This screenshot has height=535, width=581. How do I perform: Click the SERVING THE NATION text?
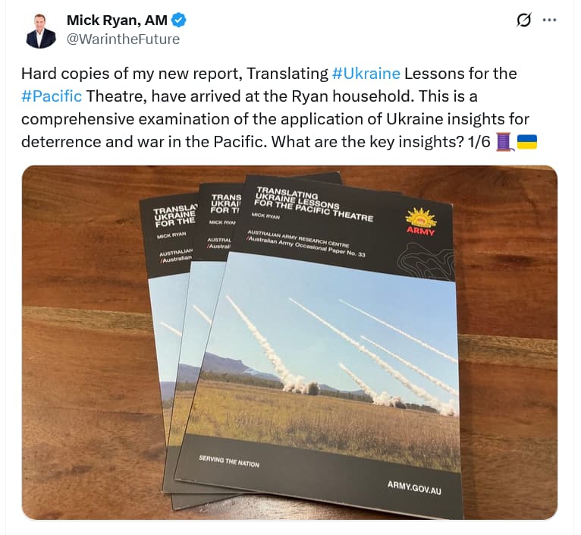pos(229,461)
